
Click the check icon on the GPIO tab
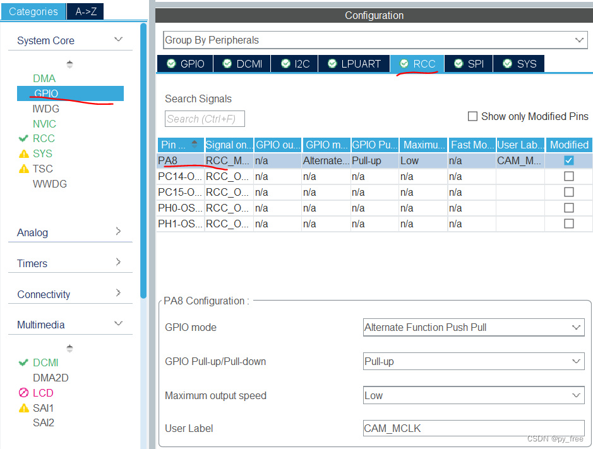pyautogui.click(x=171, y=63)
